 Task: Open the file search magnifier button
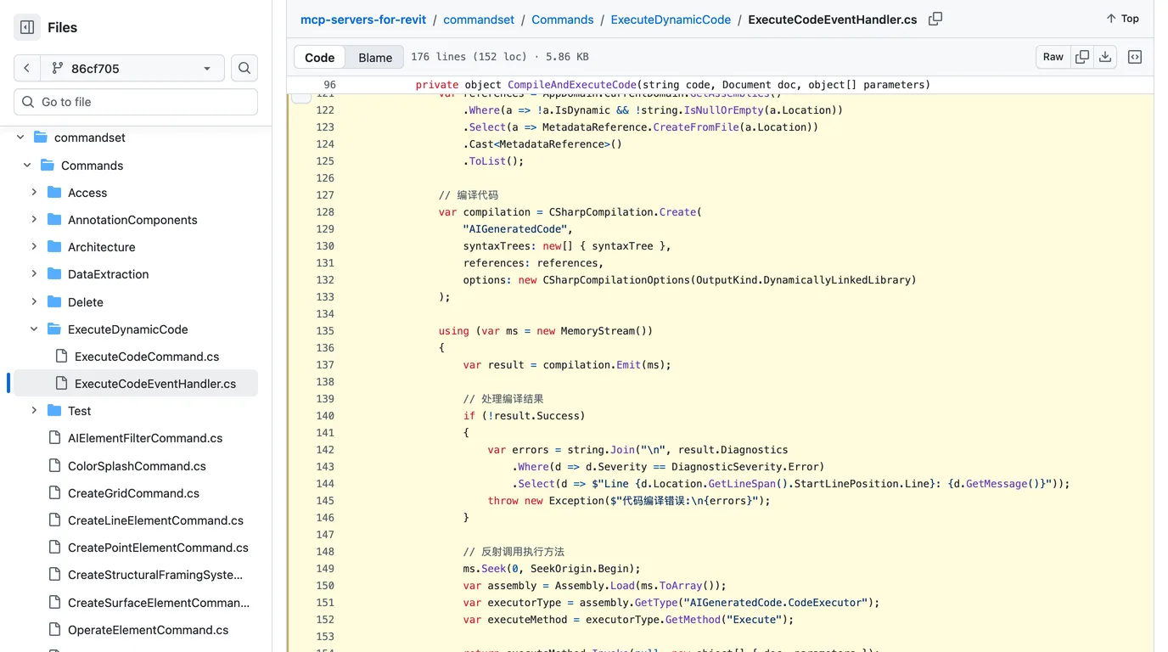(244, 68)
